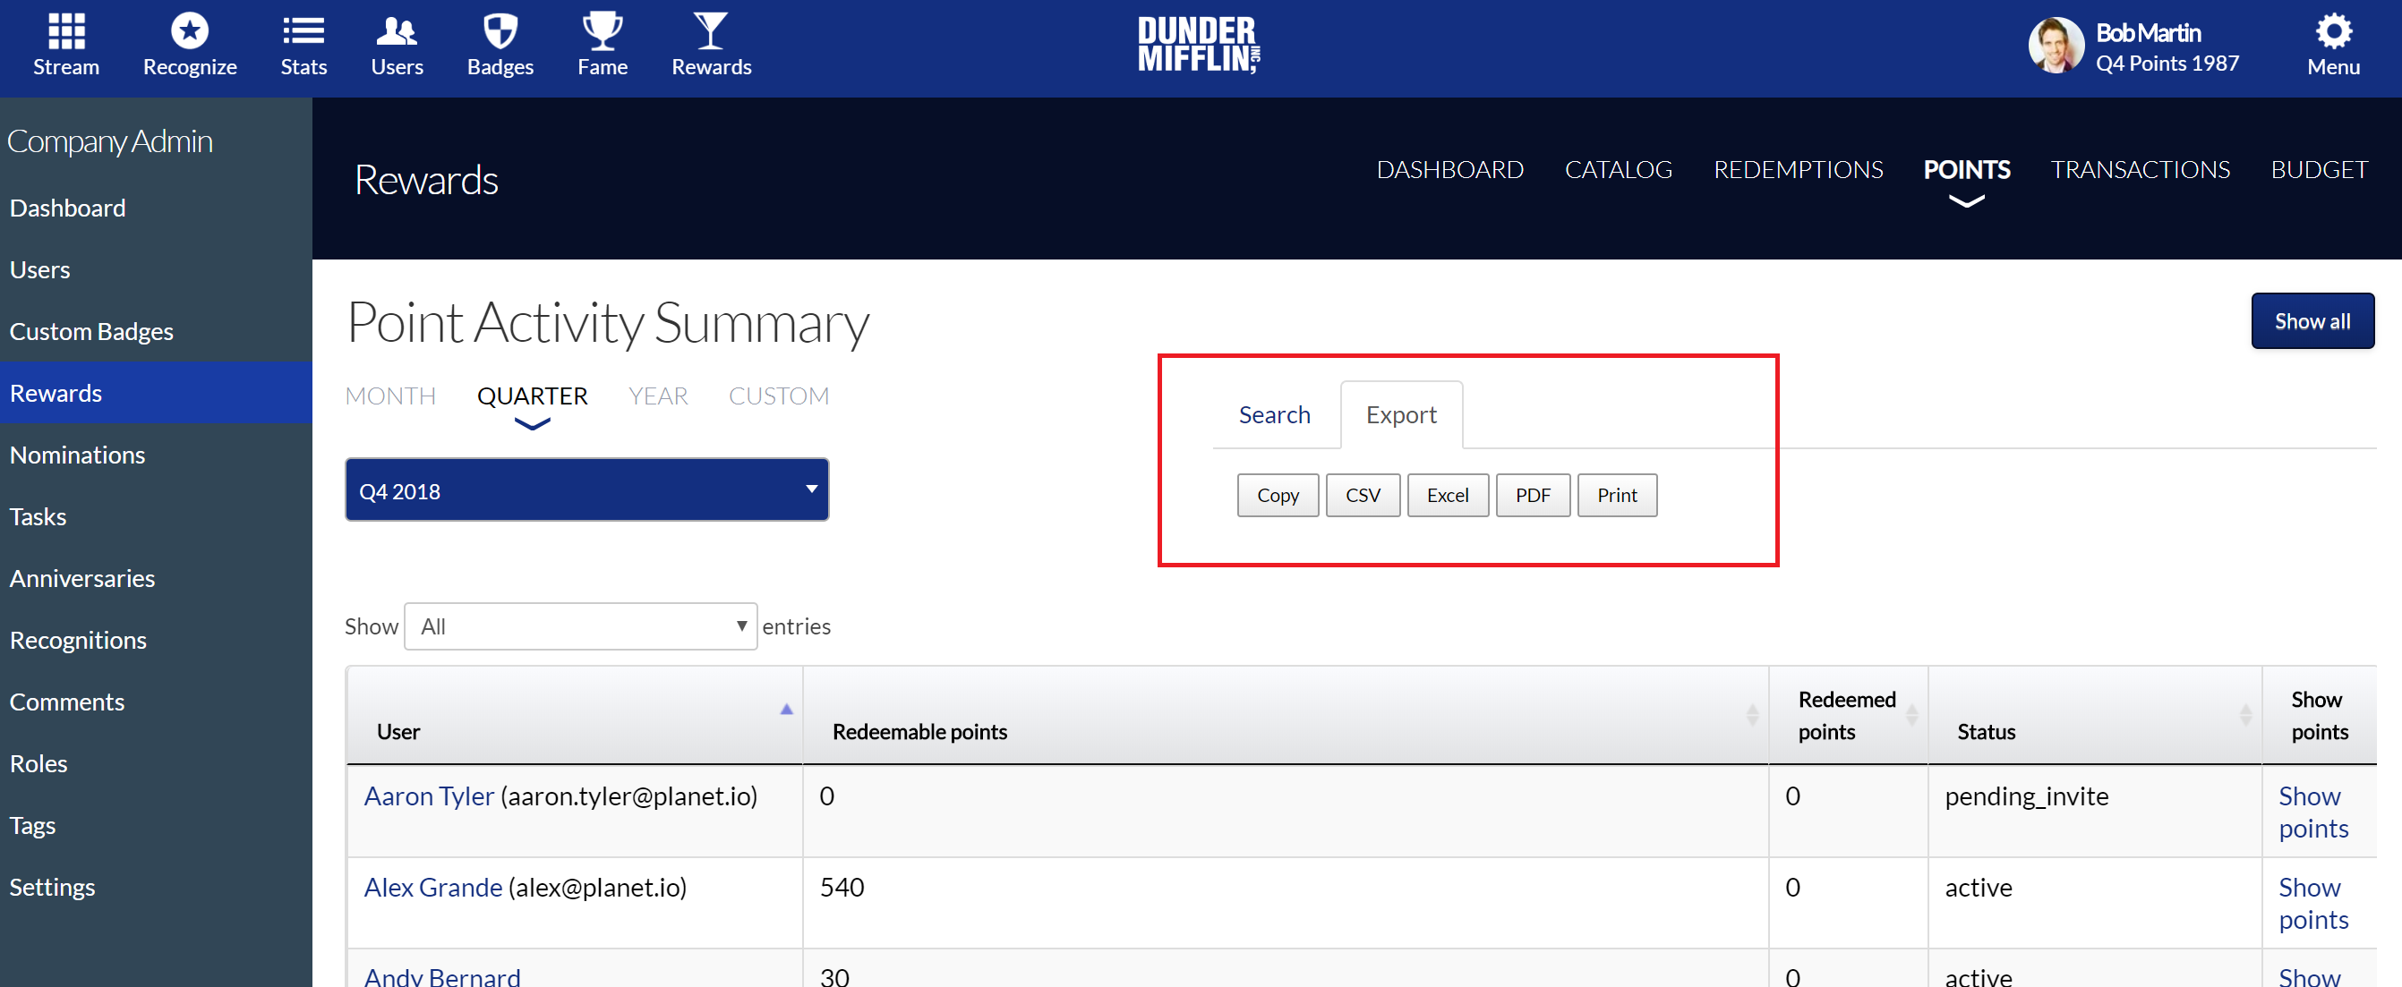Click the pending_invite status cell
The image size is (2402, 987).
click(2094, 811)
